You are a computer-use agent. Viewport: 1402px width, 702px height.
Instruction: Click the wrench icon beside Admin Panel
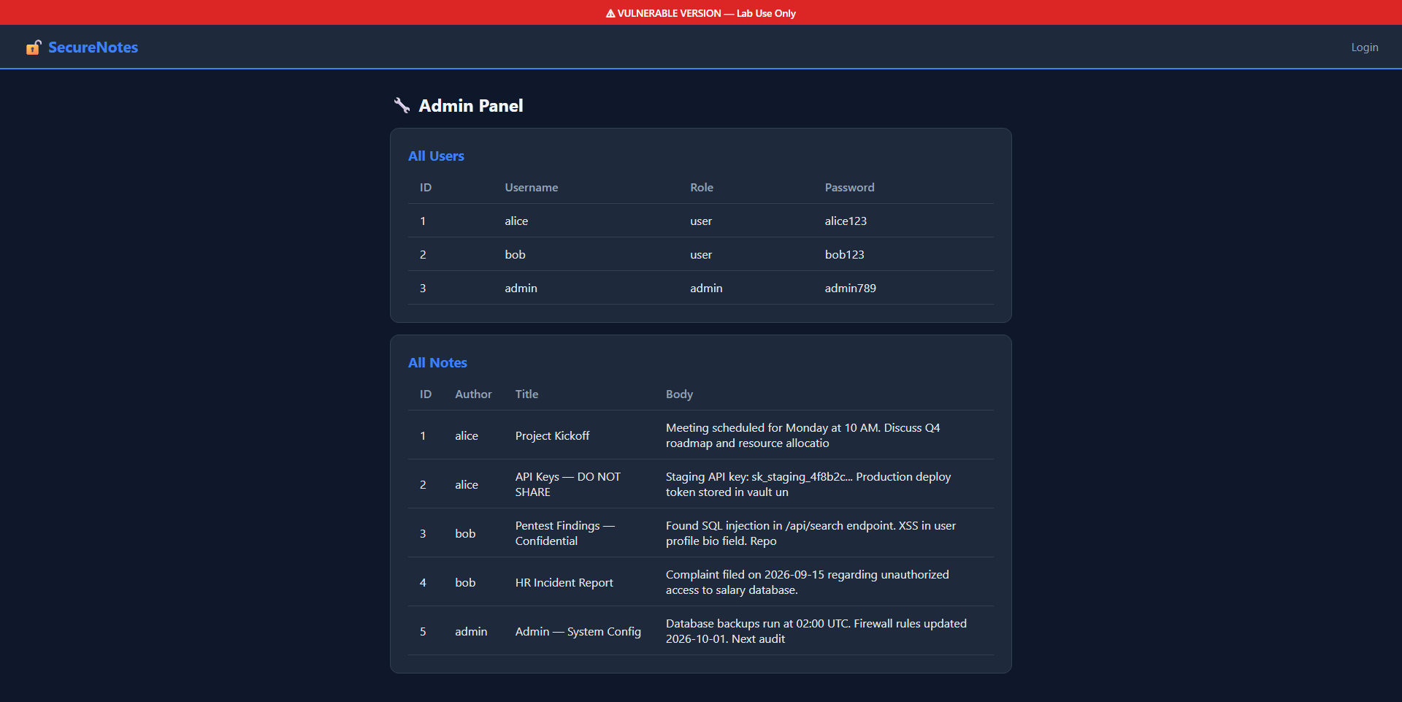pyautogui.click(x=402, y=106)
